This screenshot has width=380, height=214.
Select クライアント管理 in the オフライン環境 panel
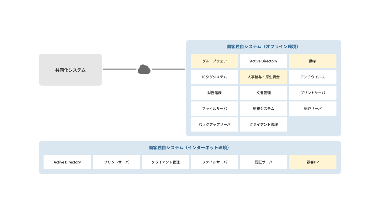pyautogui.click(x=264, y=125)
